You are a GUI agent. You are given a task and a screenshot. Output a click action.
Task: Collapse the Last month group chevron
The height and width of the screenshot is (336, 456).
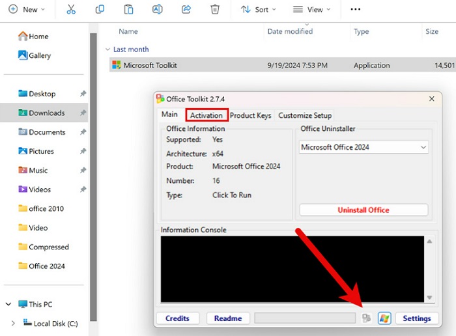point(107,49)
